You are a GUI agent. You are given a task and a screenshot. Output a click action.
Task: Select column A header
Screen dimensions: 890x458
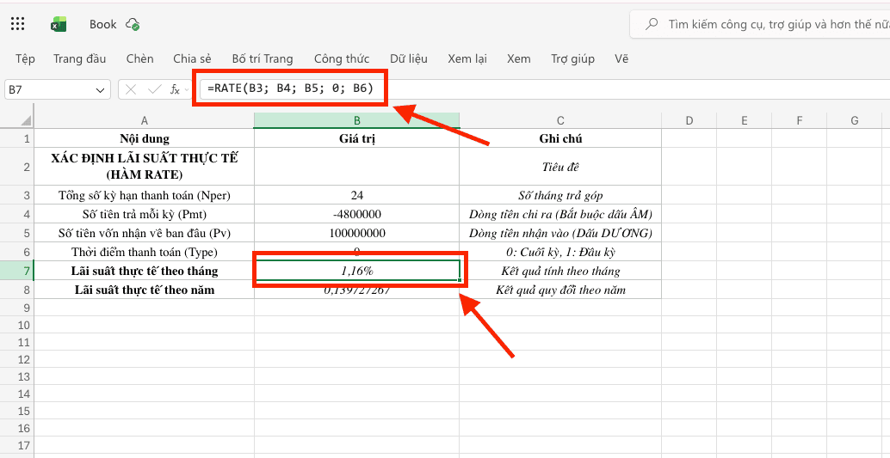click(144, 120)
